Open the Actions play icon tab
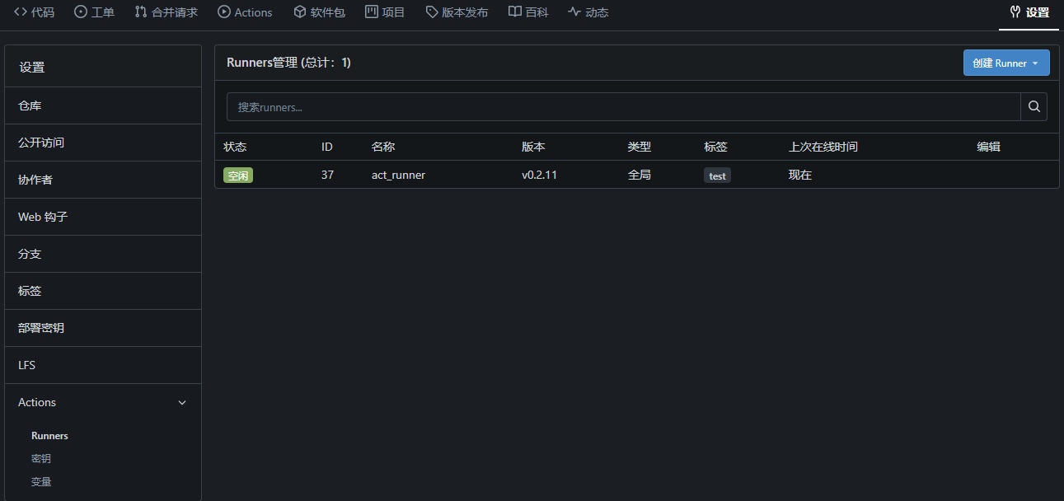Viewport: 1064px width, 501px height. tap(224, 12)
